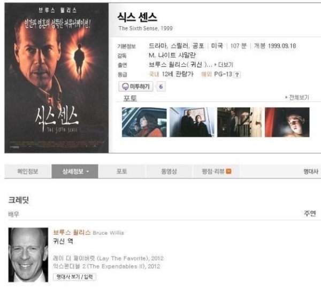Screen dimensions: 321x290
Task: Open the boy's face close-up photo thumbnail
Action: click(287, 122)
